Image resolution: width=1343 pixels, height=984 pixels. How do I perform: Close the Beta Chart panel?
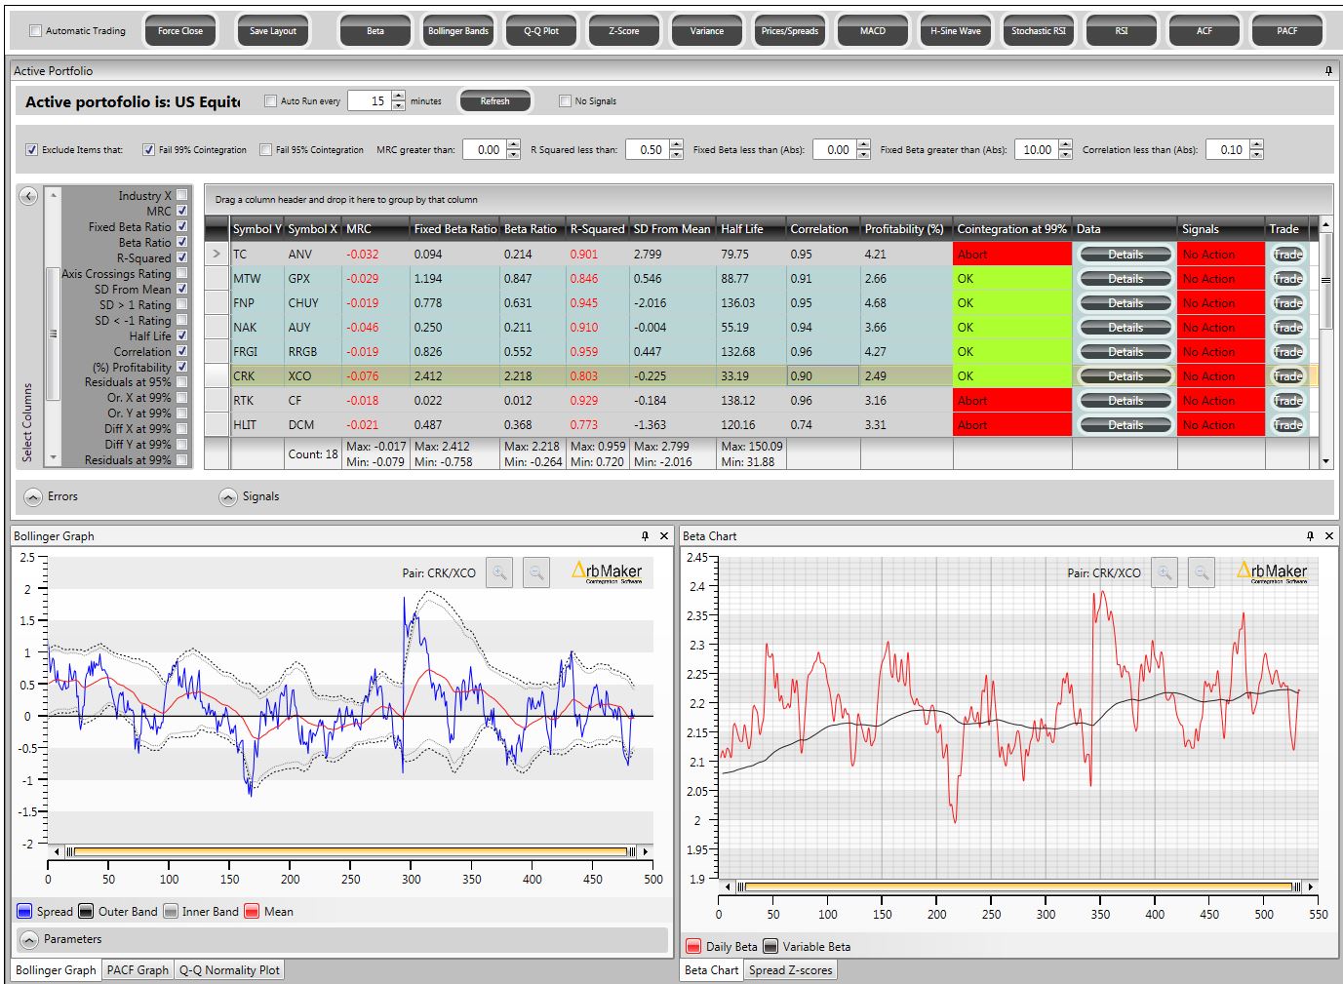(x=1330, y=536)
